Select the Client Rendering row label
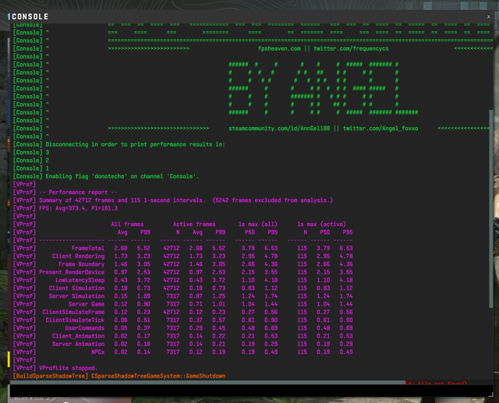 78,256
